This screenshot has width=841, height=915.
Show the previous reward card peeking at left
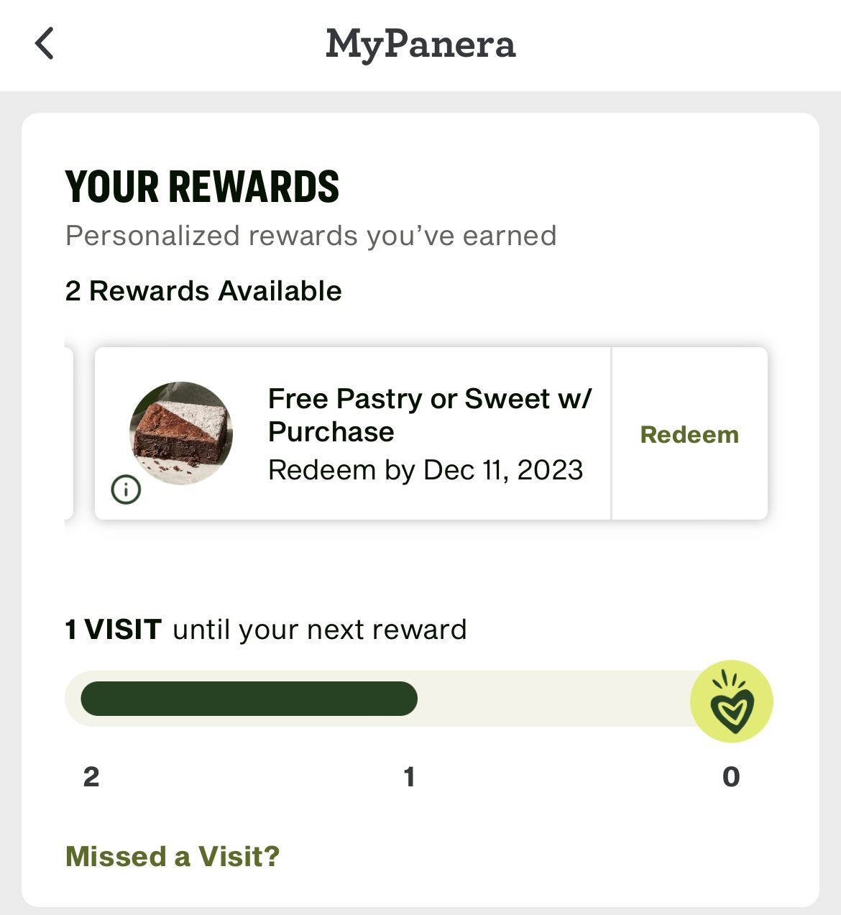click(x=69, y=433)
